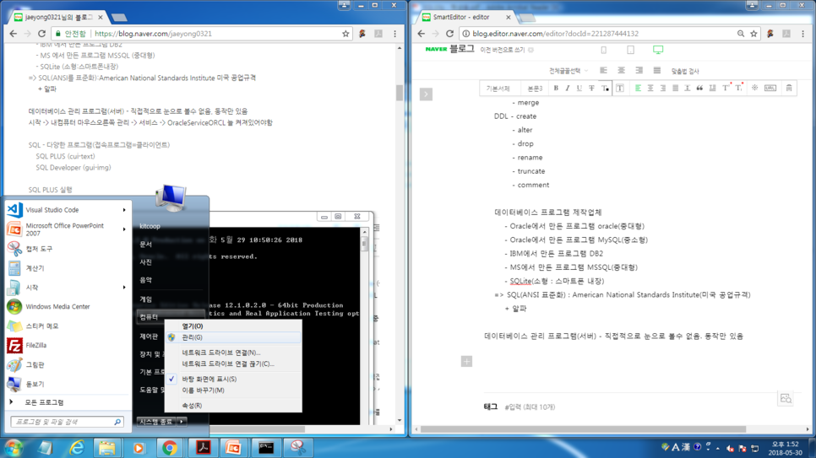Click left Chrome window vertical scrollbar

coord(400,93)
